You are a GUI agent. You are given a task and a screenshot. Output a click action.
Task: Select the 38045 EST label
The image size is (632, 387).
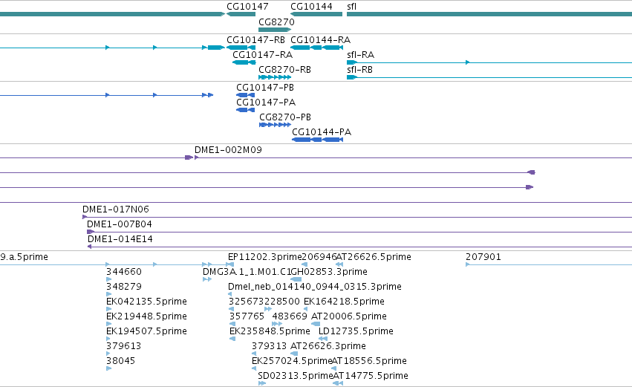tap(120, 361)
